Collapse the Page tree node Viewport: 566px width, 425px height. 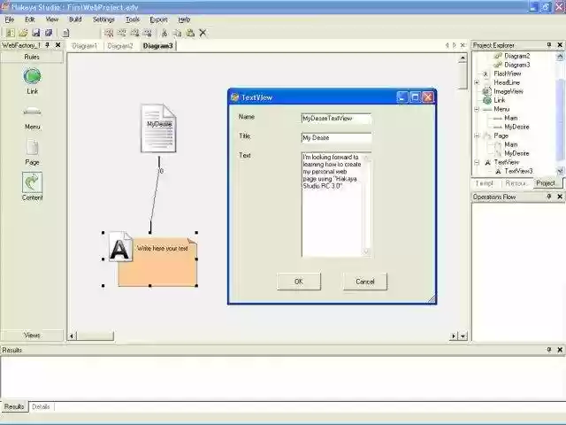477,135
